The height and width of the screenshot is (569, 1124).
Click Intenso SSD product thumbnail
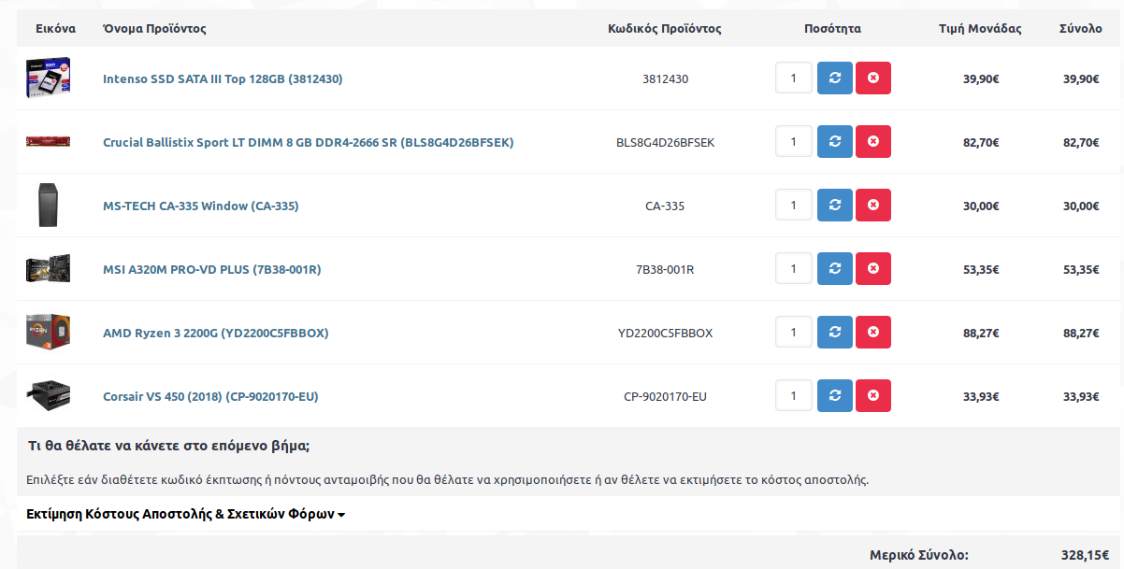[49, 78]
